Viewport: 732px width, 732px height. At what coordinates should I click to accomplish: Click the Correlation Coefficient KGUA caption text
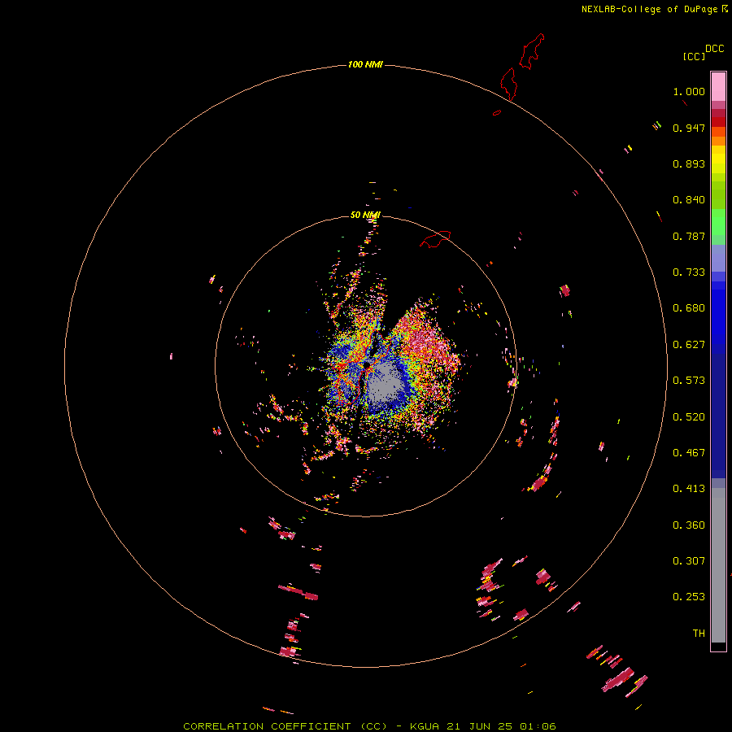pos(369,726)
